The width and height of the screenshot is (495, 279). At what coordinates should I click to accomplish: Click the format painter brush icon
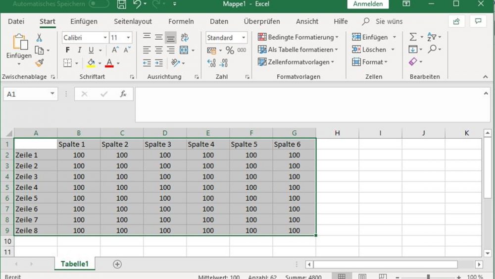(x=40, y=63)
